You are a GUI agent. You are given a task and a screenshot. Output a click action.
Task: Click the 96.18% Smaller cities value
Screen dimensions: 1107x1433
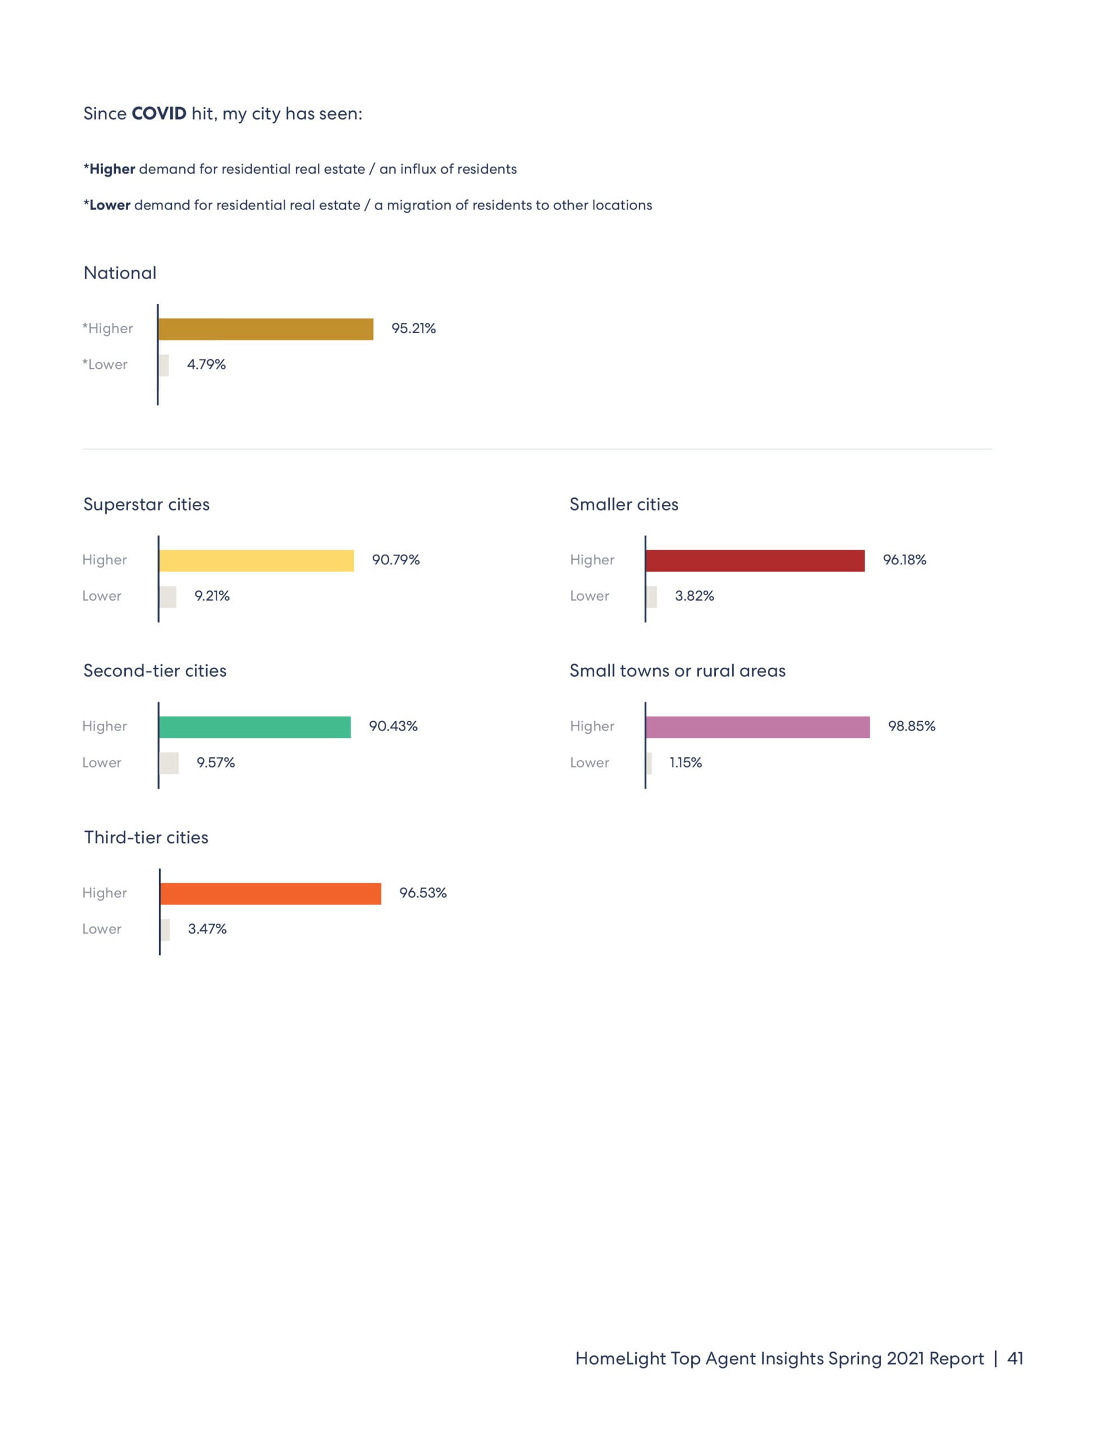click(x=904, y=560)
